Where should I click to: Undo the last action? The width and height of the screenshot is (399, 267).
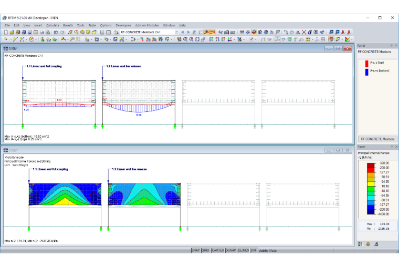tap(56, 32)
